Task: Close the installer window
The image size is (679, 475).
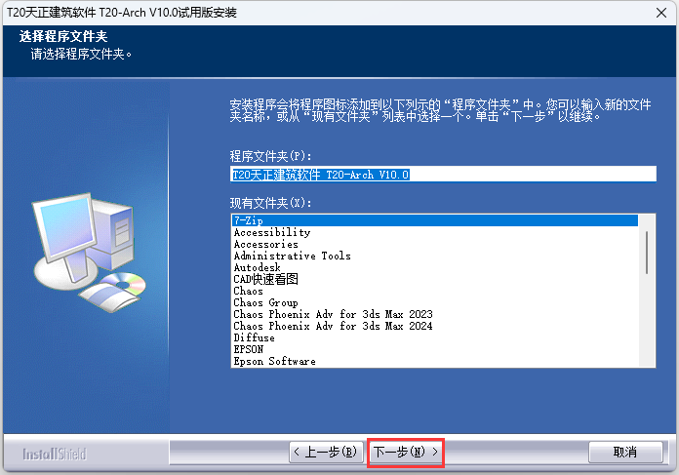Action: pyautogui.click(x=660, y=13)
